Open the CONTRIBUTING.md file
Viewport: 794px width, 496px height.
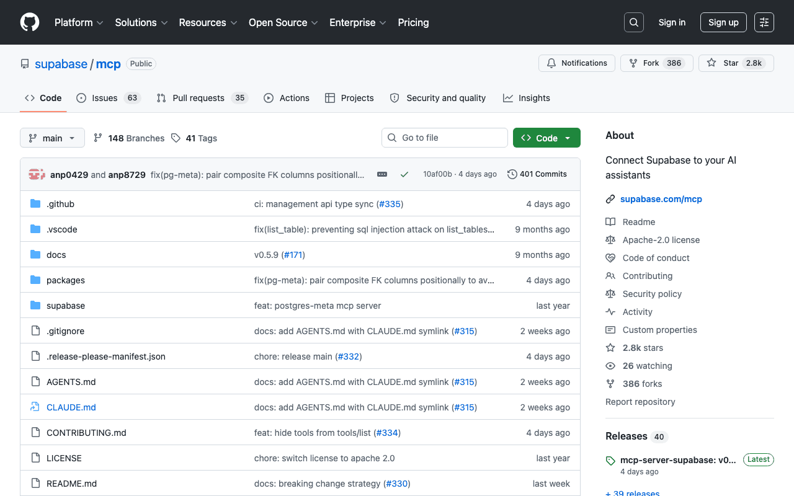pyautogui.click(x=86, y=433)
